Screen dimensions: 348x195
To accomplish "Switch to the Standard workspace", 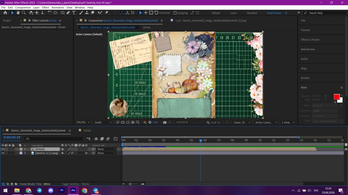I will (252, 13).
